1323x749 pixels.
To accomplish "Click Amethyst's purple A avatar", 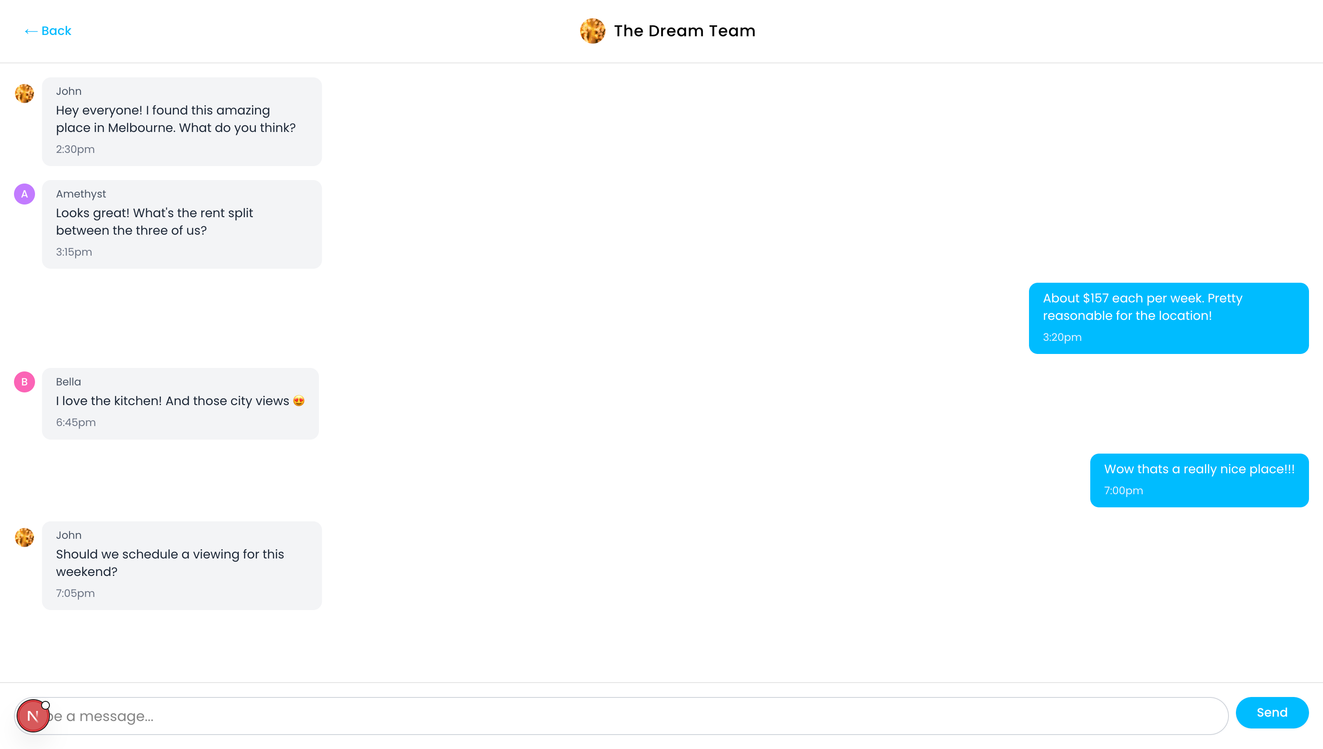I will click(24, 194).
